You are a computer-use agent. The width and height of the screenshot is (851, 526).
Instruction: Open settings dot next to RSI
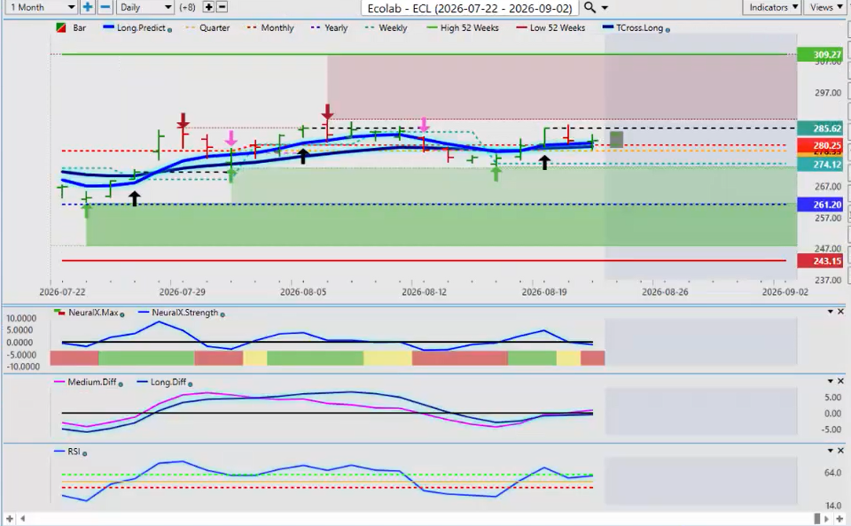85,453
